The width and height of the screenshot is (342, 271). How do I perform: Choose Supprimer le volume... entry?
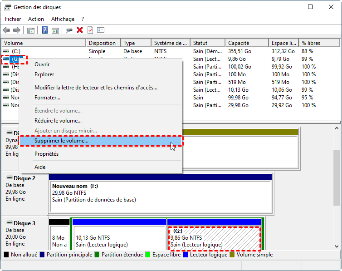[x=100, y=141]
